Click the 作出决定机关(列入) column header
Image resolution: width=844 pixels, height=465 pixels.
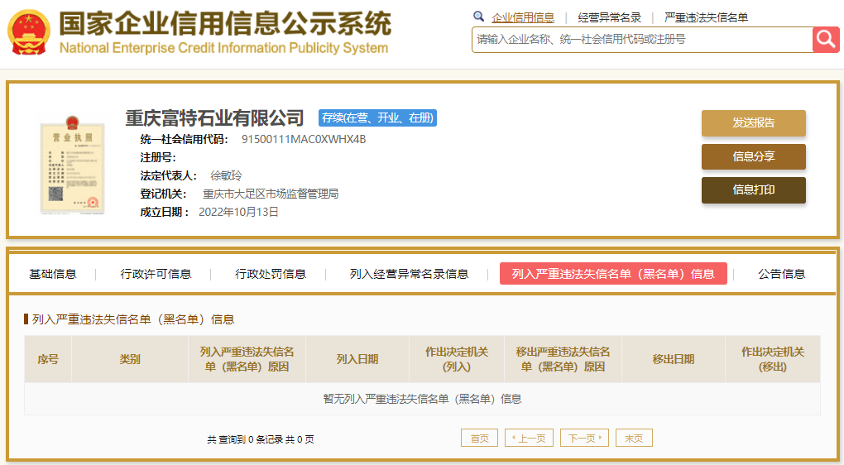[x=457, y=359]
